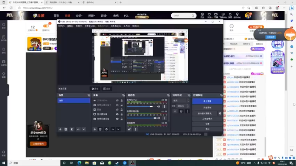
Task: Unlock the 文本 (GDI+) source lock
Action: [122, 100]
